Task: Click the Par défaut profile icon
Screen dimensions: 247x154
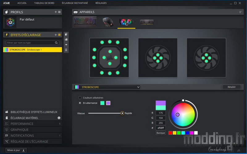Action: tap(10, 22)
